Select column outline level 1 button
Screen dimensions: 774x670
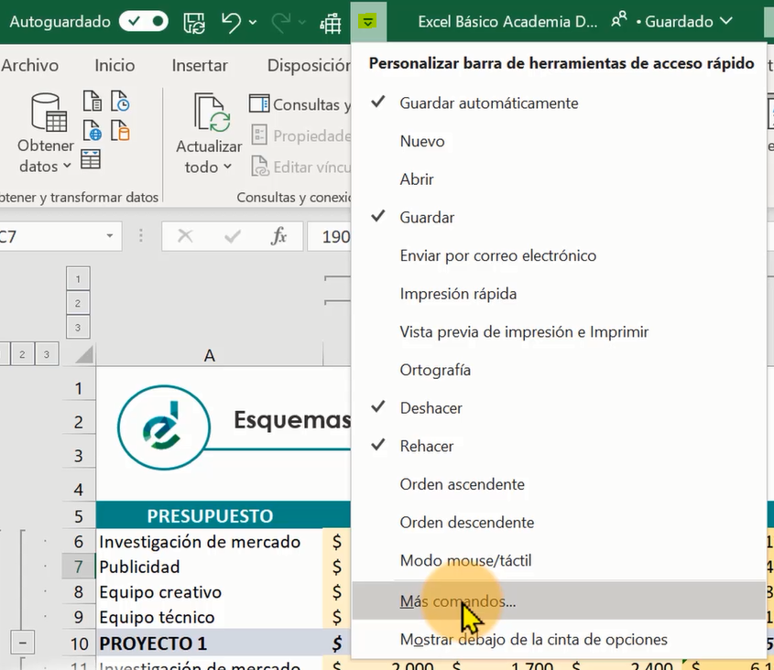pos(78,279)
